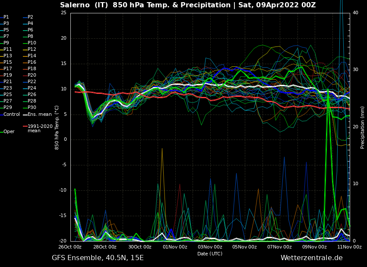Select the P14 legend entry
Viewport: 367px width, 267px height.
tap(32, 56)
